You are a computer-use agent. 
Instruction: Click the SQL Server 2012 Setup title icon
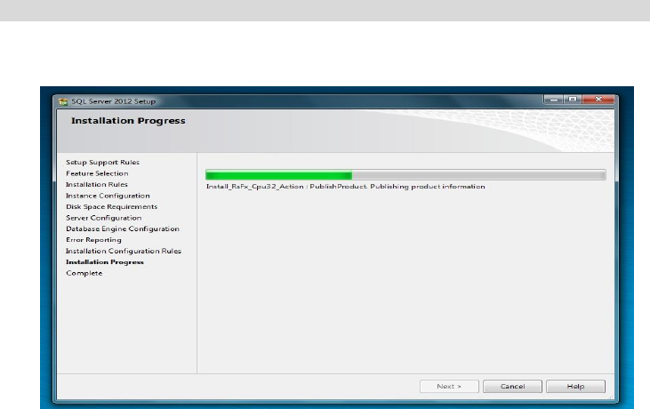(63, 101)
